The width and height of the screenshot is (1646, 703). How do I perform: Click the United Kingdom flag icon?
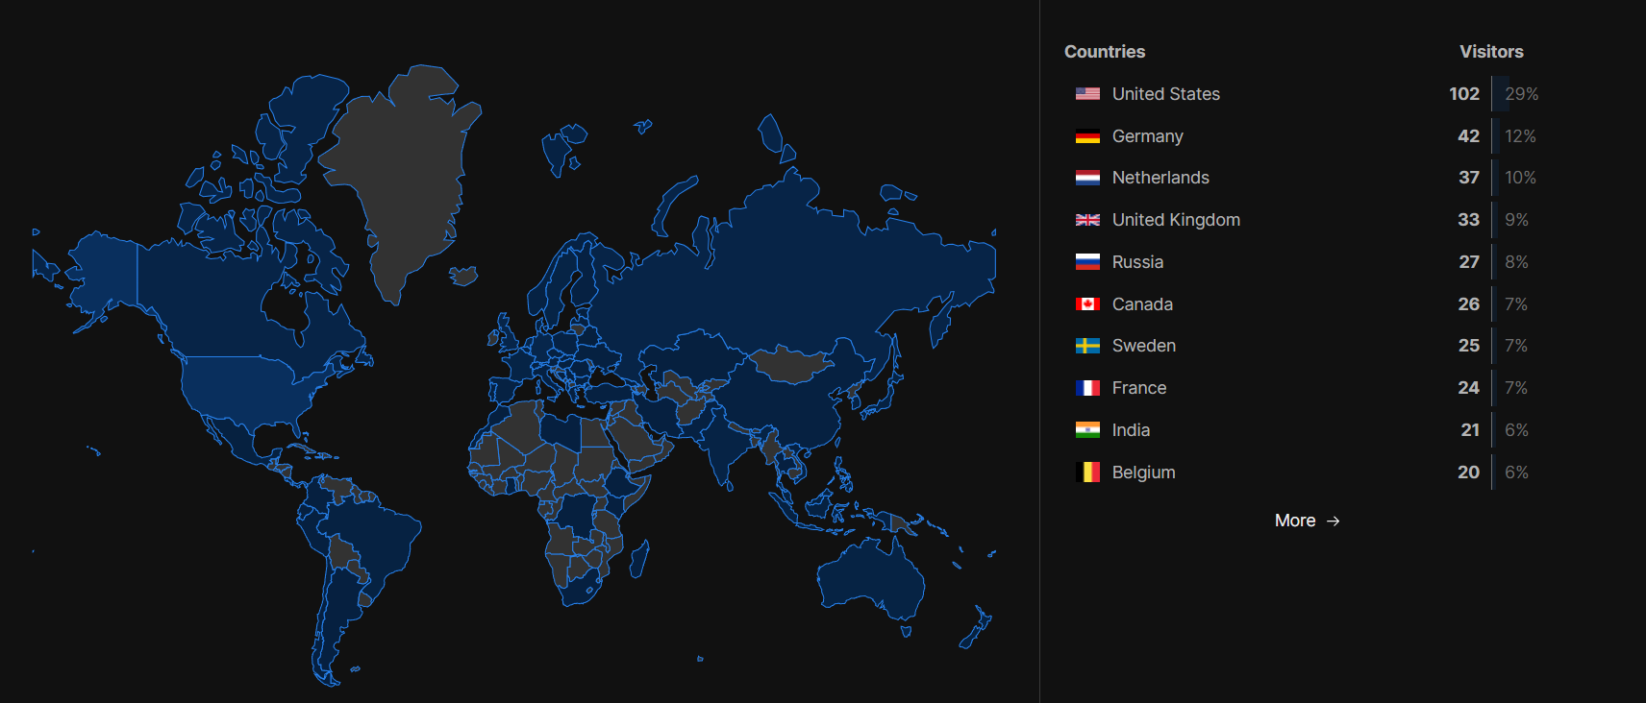point(1087,220)
